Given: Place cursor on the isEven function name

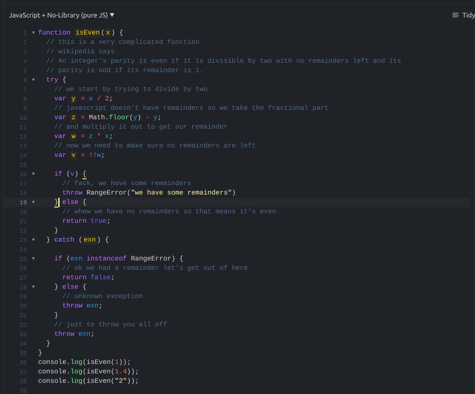Looking at the screenshot, I should 89,32.
